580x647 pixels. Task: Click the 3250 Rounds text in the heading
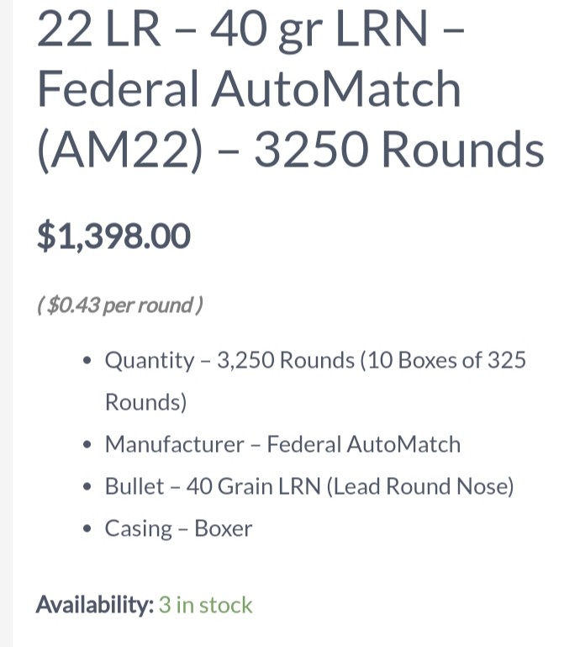pos(399,150)
